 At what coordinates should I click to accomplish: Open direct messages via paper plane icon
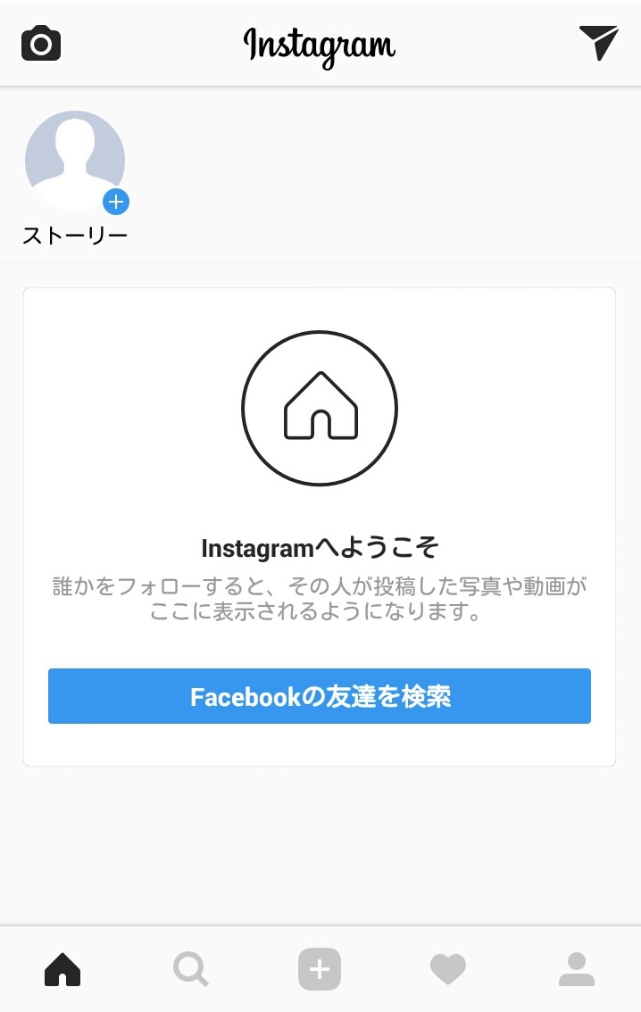[x=598, y=43]
